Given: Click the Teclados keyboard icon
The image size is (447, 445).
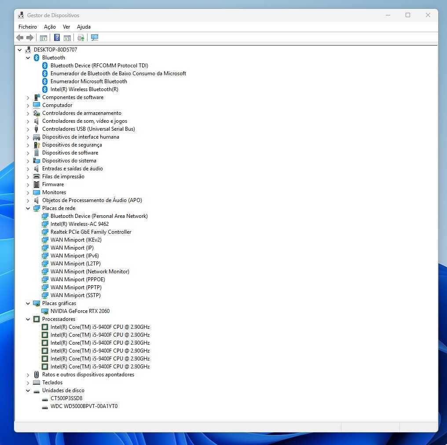Looking at the screenshot, I should pyautogui.click(x=37, y=382).
